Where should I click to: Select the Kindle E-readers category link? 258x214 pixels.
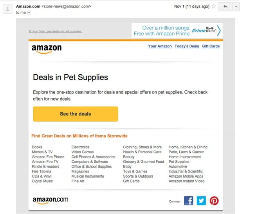click(x=46, y=167)
